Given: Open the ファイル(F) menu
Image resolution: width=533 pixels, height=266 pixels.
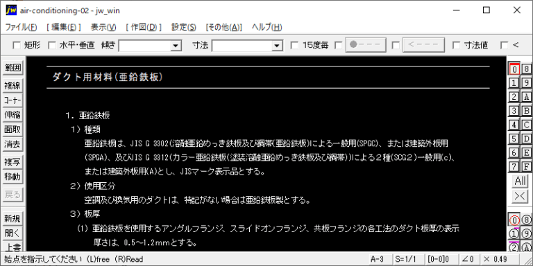Looking at the screenshot, I should pyautogui.click(x=21, y=28).
